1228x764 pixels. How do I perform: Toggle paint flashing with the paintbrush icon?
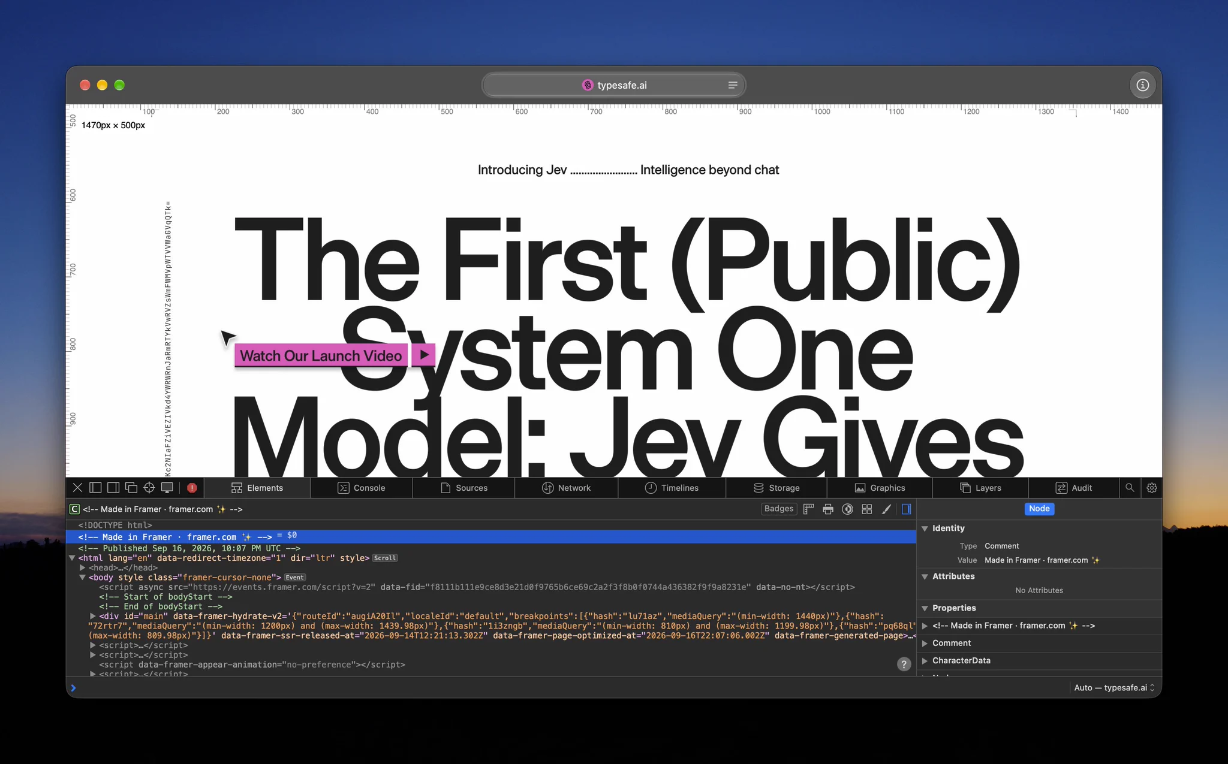pyautogui.click(x=886, y=509)
